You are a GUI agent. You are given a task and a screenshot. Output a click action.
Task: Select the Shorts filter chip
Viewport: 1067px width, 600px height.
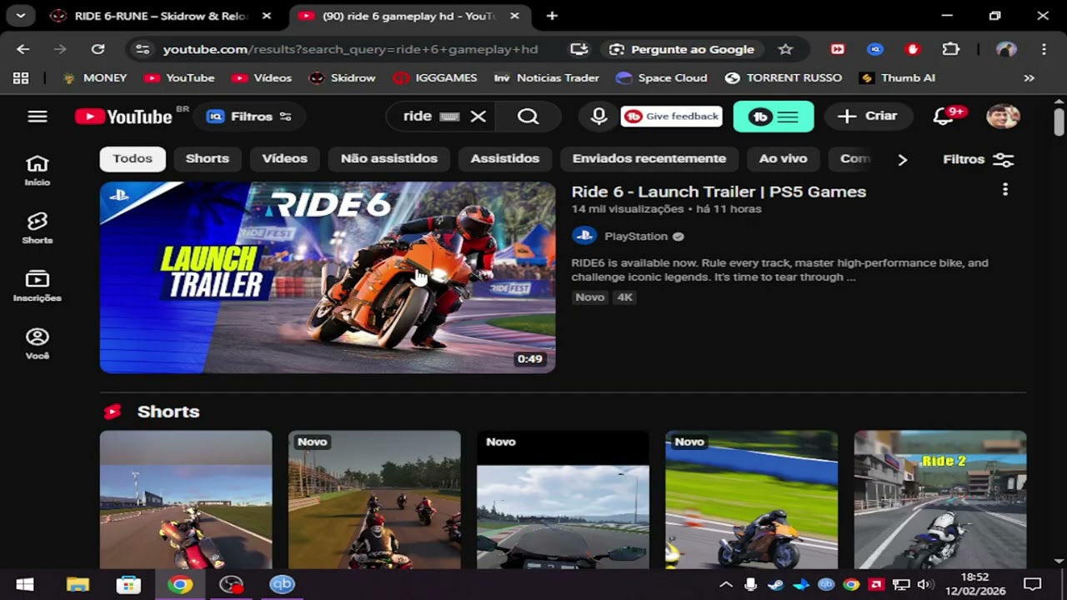207,158
